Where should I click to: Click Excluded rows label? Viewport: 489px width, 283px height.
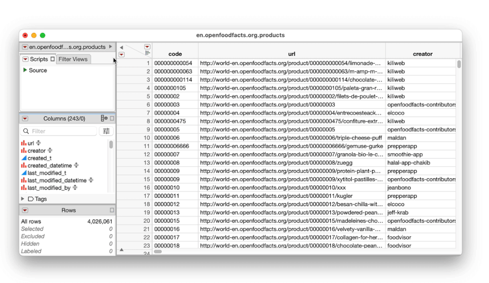coord(32,236)
